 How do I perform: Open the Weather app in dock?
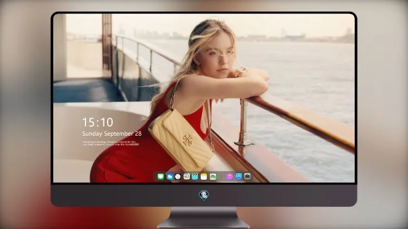click(x=170, y=176)
